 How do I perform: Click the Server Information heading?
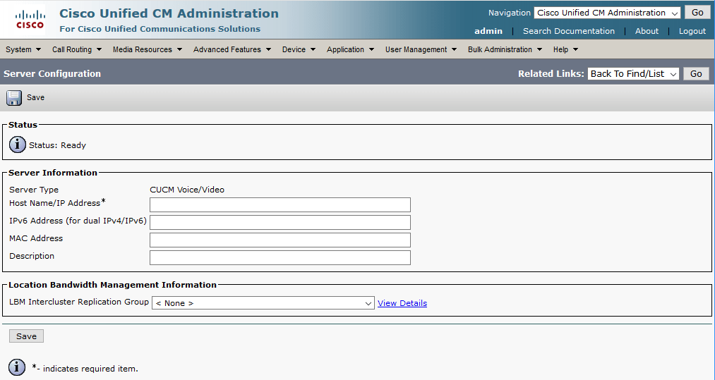tap(53, 173)
